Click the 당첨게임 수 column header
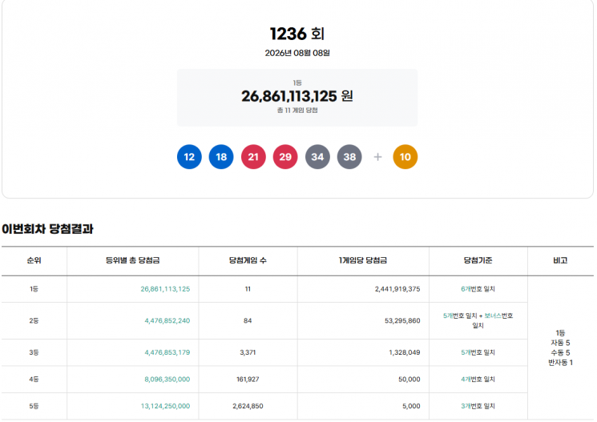This screenshot has width=597, height=422. point(248,260)
